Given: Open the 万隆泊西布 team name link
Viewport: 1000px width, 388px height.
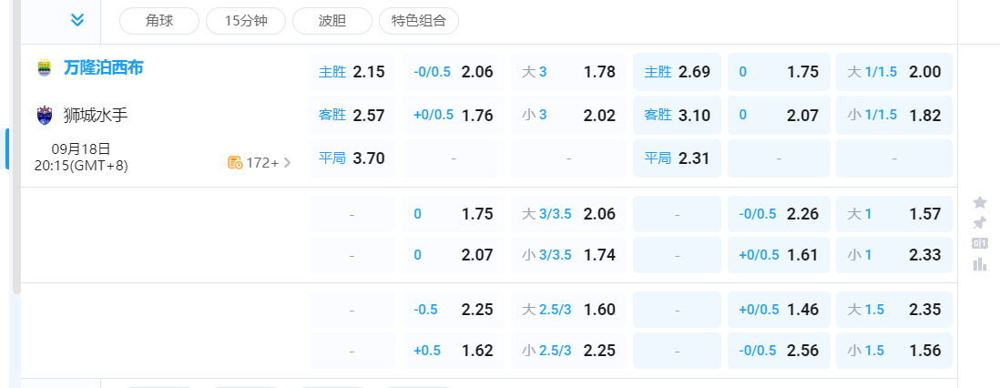Looking at the screenshot, I should coord(103,68).
